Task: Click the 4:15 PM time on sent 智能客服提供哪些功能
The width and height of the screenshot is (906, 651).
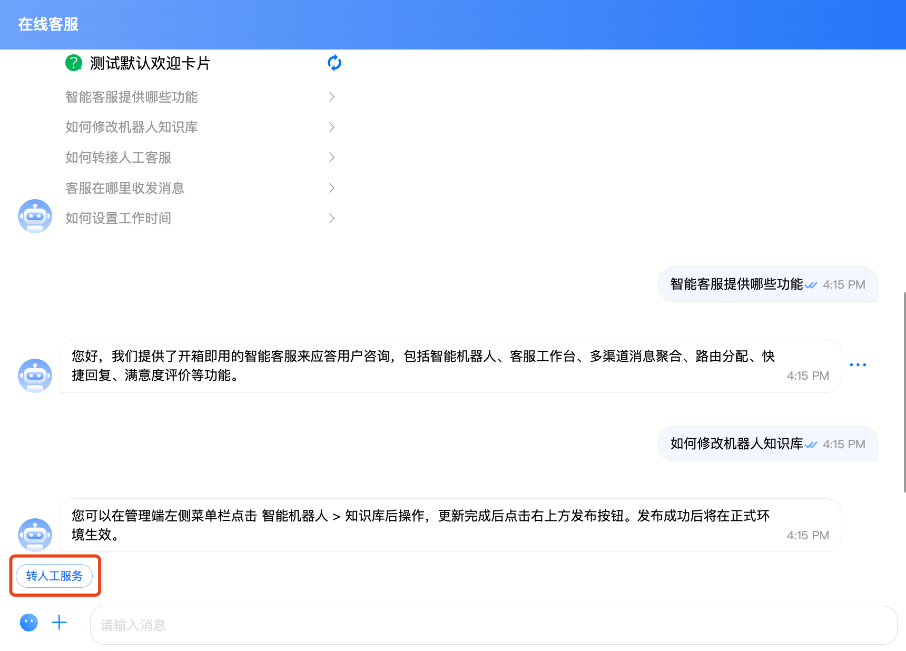Action: tap(844, 285)
